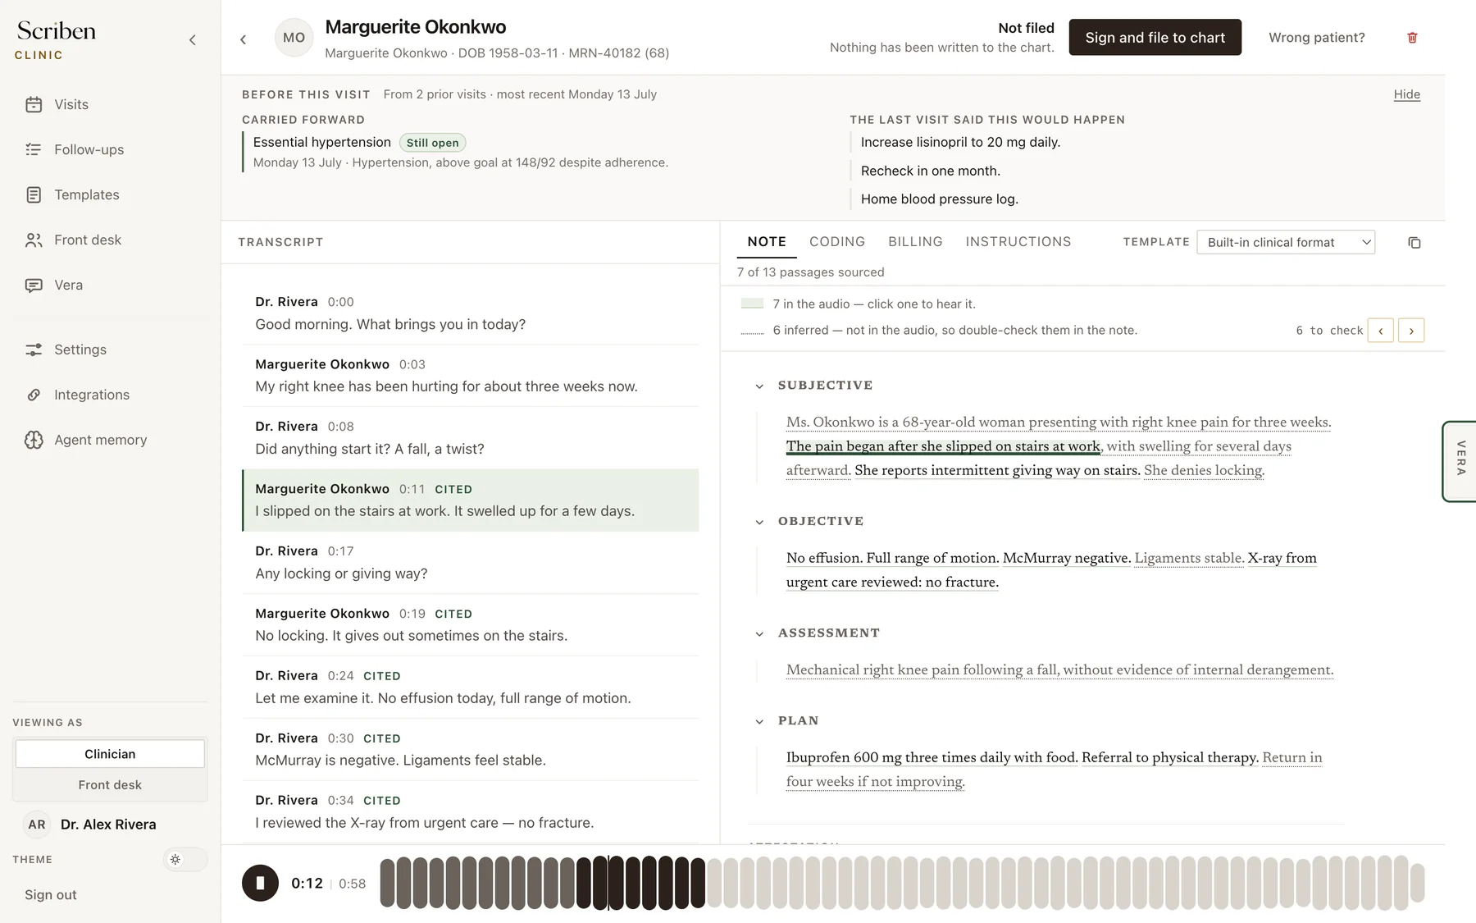Collapse the Plan section
The width and height of the screenshot is (1476, 923).
(759, 722)
